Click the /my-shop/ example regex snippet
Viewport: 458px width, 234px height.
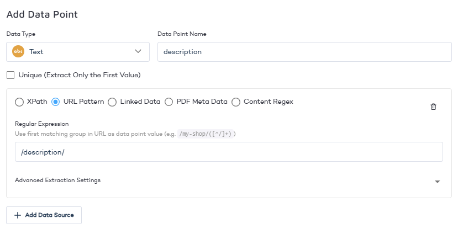(x=207, y=134)
